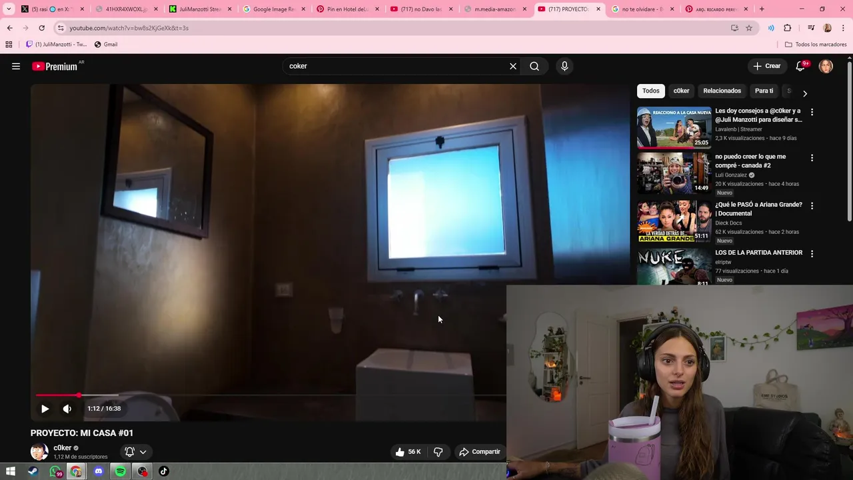Visit the c0ker channel name link
Screen dimensions: 853x480
point(62,448)
